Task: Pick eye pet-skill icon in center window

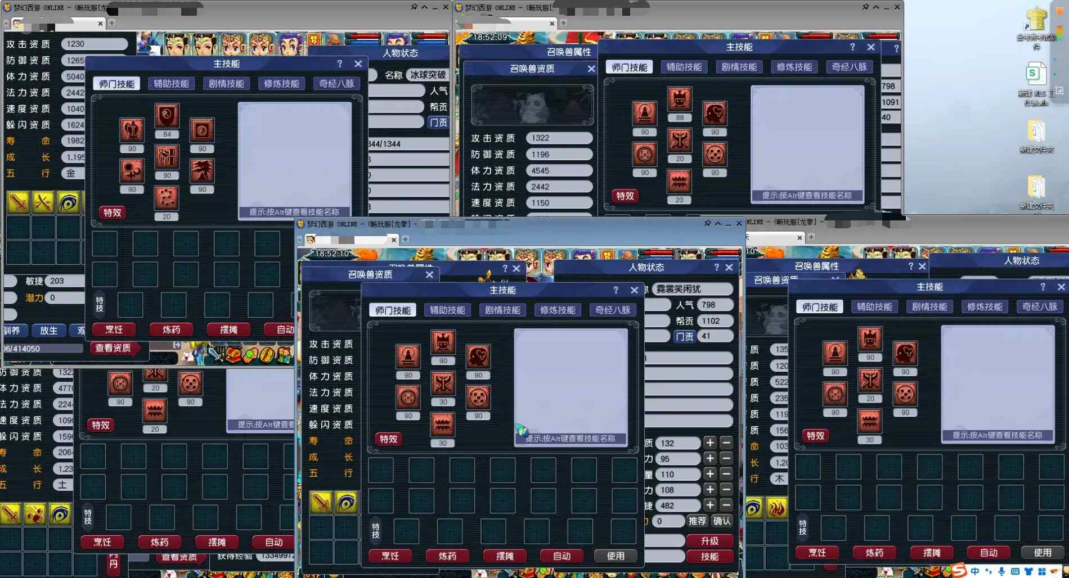Action: pyautogui.click(x=347, y=502)
